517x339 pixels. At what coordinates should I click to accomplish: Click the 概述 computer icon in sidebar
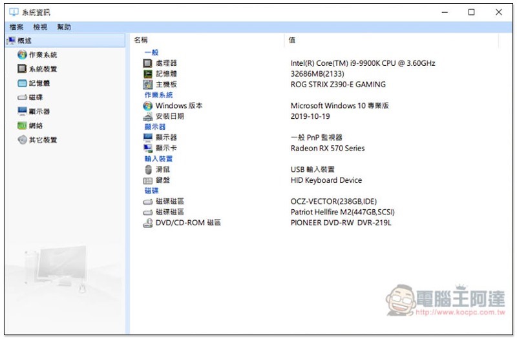pyautogui.click(x=11, y=41)
